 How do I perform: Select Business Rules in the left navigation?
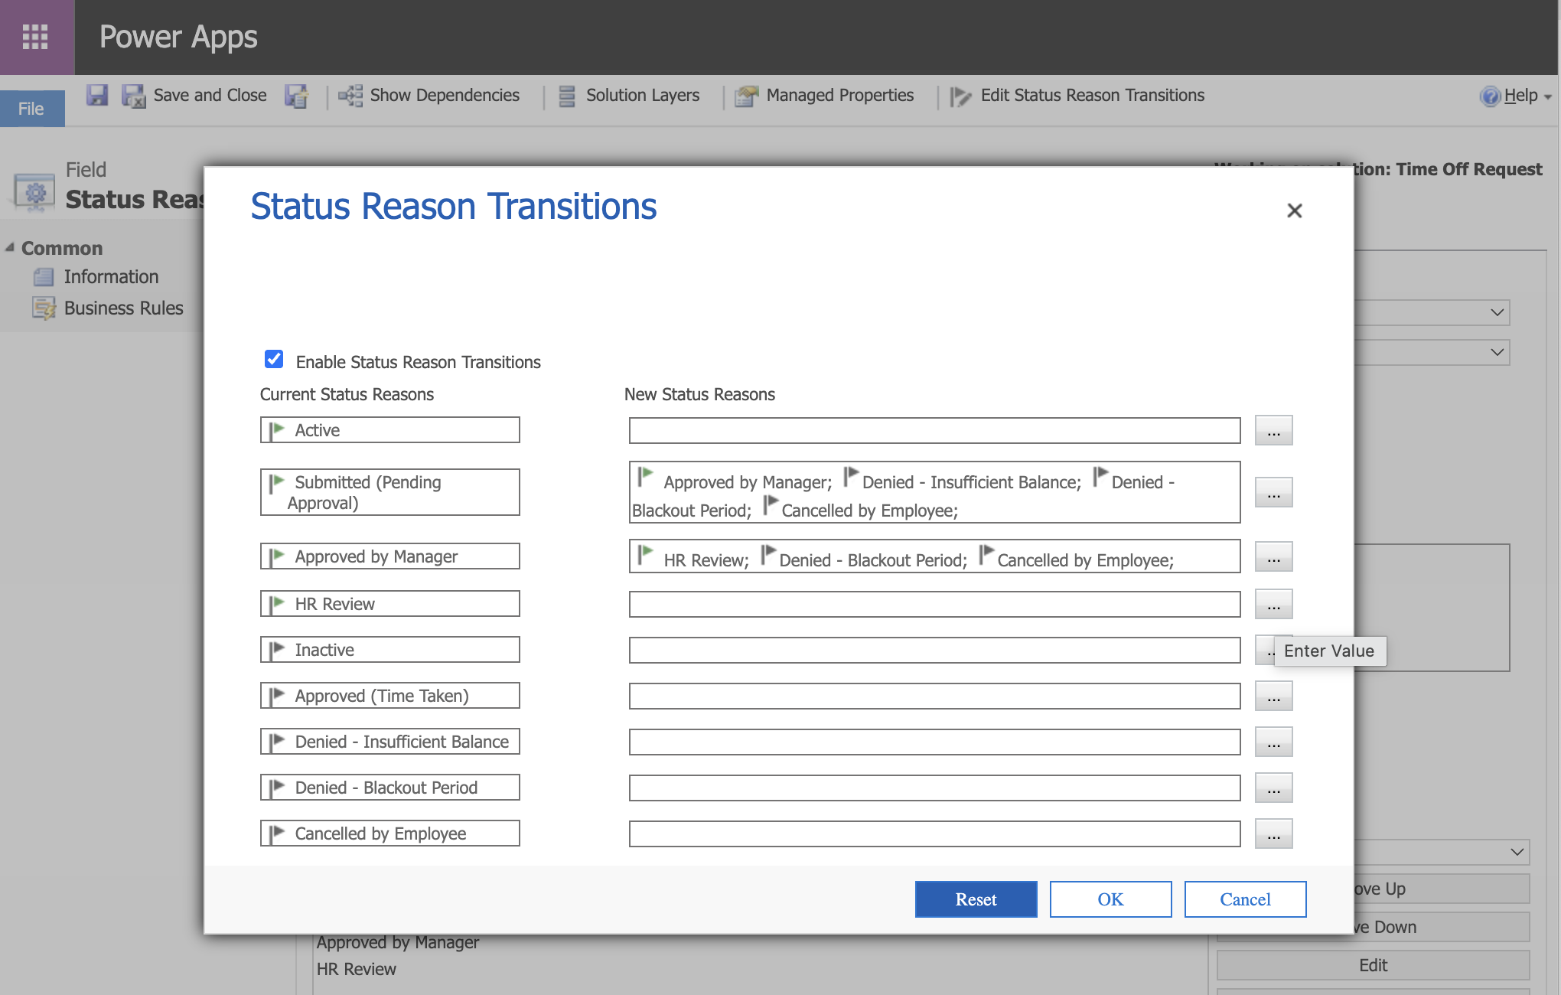[124, 308]
